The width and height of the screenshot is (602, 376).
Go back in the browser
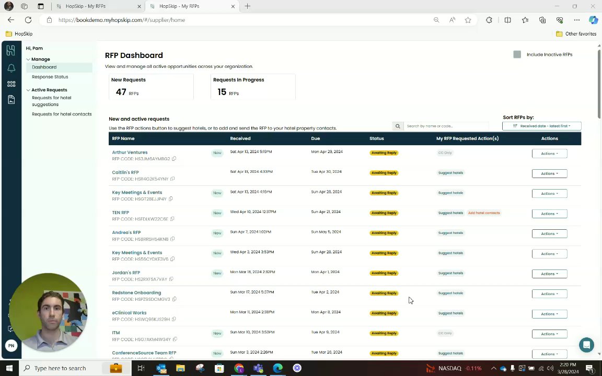[x=11, y=20]
